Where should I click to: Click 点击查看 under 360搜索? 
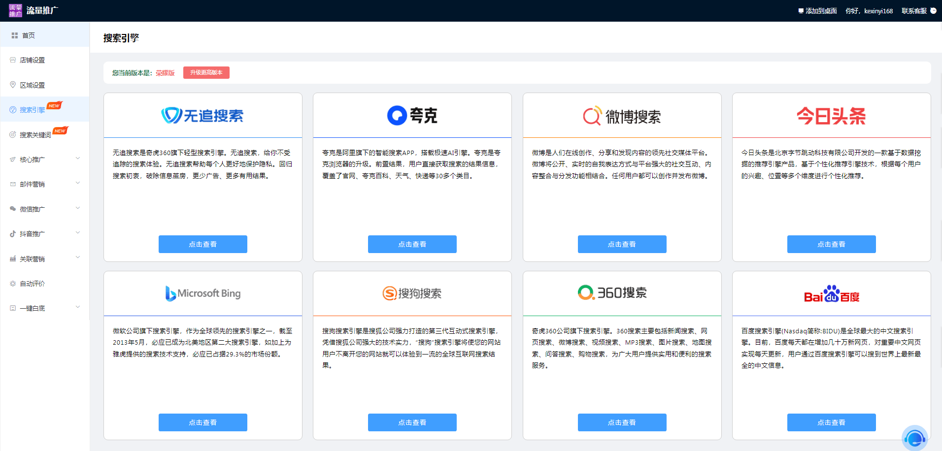point(622,422)
